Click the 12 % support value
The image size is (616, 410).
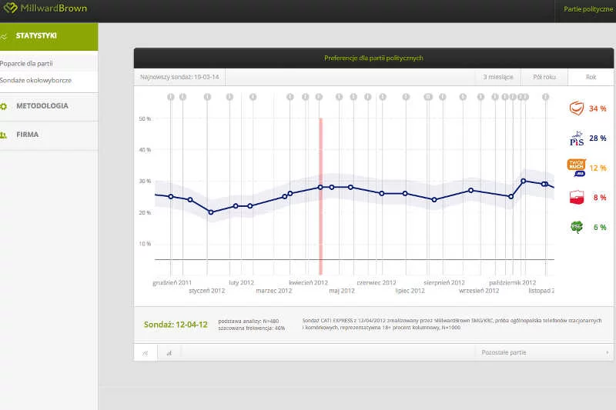(598, 168)
